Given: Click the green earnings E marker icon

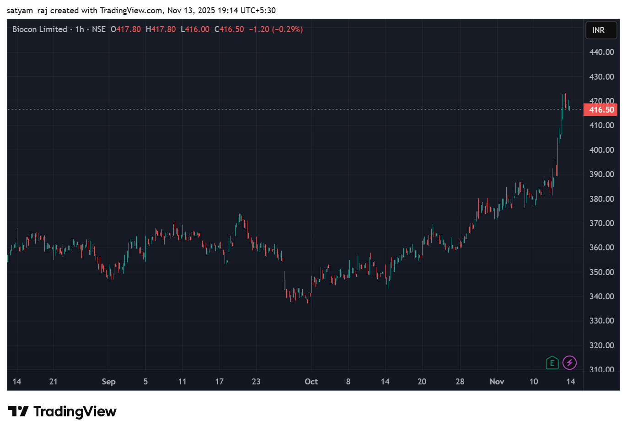Looking at the screenshot, I should click(552, 362).
